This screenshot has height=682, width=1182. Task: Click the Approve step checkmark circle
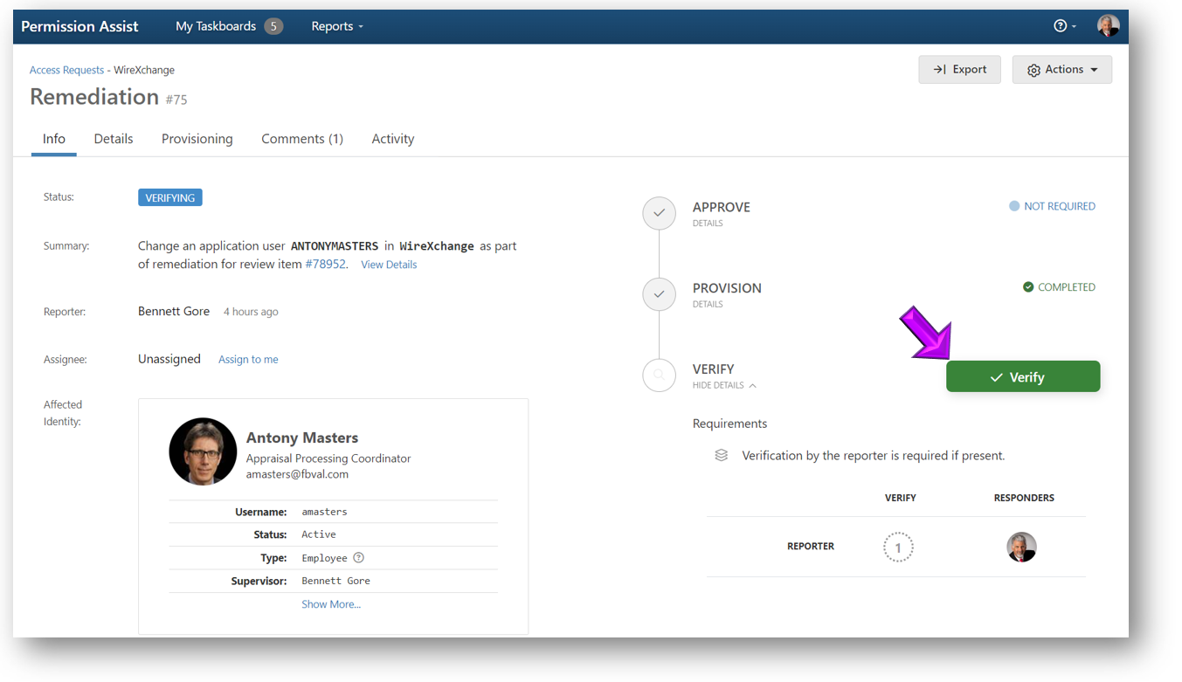(x=659, y=213)
